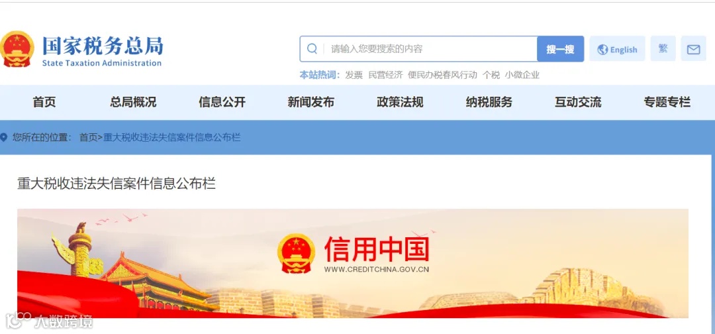Open the 纳税服务 menu
Image resolution: width=715 pixels, height=334 pixels.
(x=489, y=102)
